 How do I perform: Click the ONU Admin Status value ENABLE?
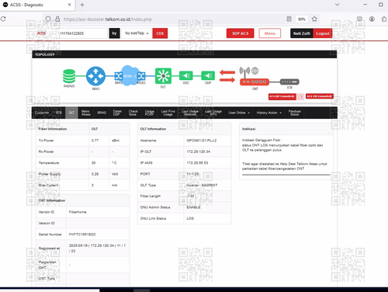point(193,207)
